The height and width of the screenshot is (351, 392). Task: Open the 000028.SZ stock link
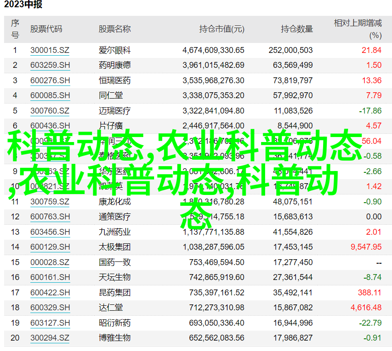pos(50,262)
